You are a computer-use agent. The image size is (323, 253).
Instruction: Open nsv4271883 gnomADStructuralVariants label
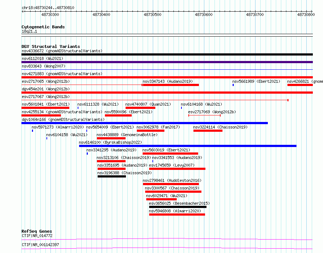click(x=62, y=74)
